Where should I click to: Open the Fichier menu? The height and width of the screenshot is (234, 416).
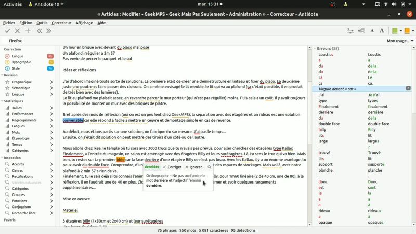(x=9, y=23)
